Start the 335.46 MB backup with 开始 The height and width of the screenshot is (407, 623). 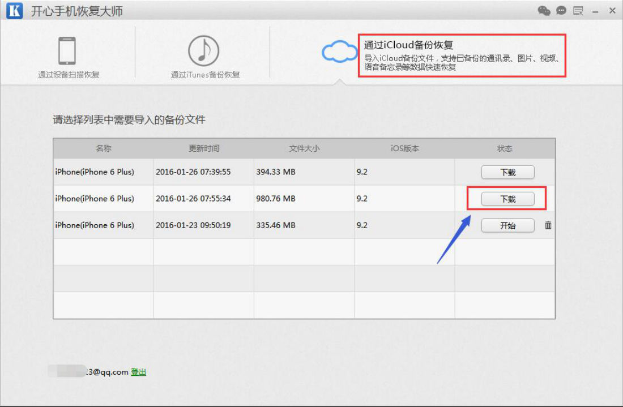[508, 225]
